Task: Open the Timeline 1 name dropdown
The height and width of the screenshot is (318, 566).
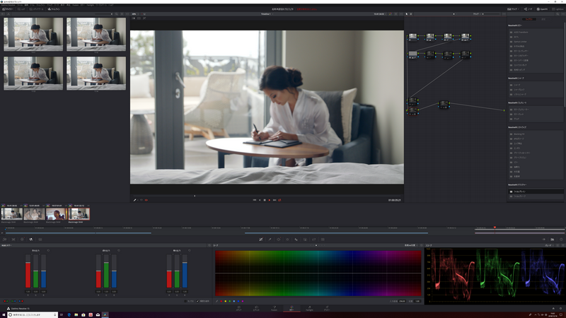Action: coord(267,14)
